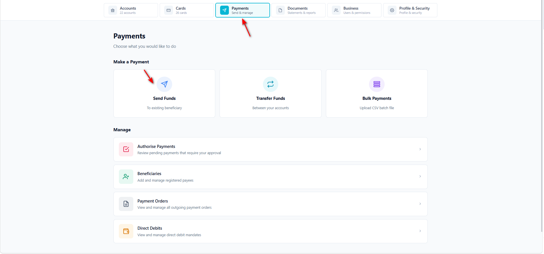Click 'Review pending payments that require your approval'
Image resolution: width=544 pixels, height=254 pixels.
coord(179,153)
